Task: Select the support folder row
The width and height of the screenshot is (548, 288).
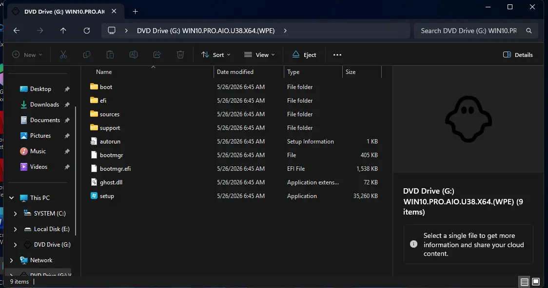Action: coord(234,127)
